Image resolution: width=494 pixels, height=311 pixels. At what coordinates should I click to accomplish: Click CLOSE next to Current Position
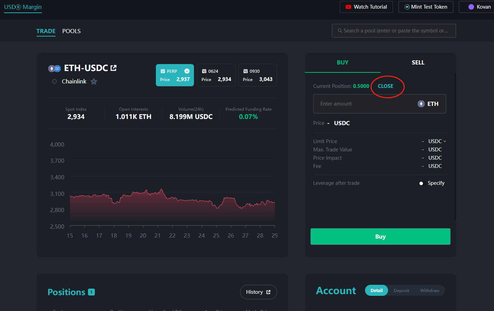(x=385, y=86)
